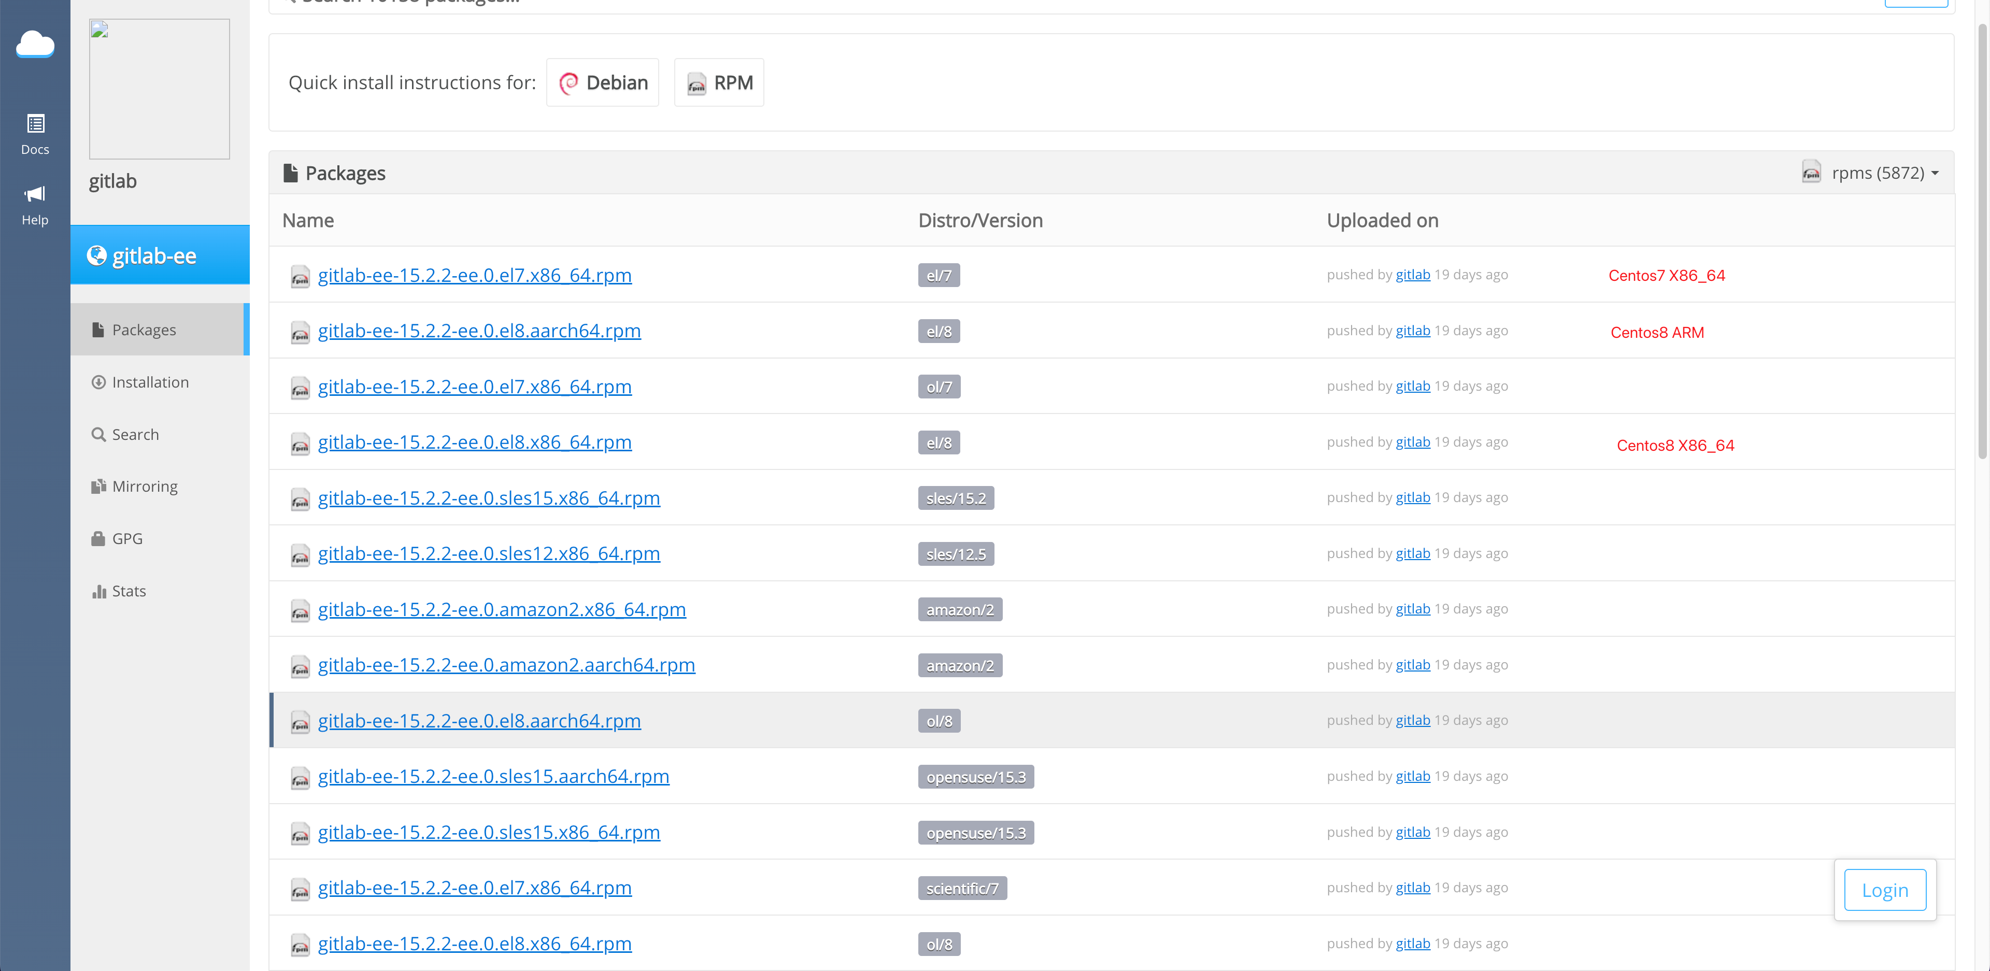Click amazon/2 badge in the amazon2.x86_64 row
This screenshot has height=971, width=1990.
click(x=959, y=609)
